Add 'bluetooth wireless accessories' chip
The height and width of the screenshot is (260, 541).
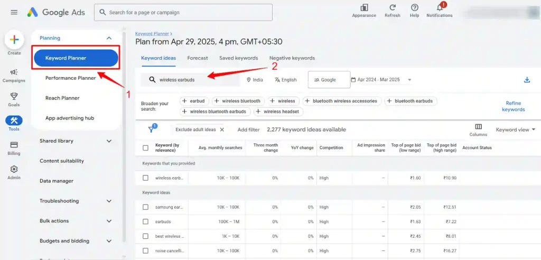coord(342,101)
